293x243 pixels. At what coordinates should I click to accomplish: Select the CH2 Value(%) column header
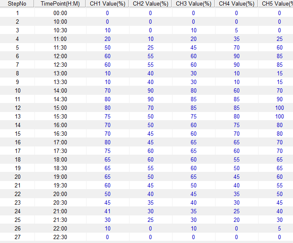(x=150, y=4)
